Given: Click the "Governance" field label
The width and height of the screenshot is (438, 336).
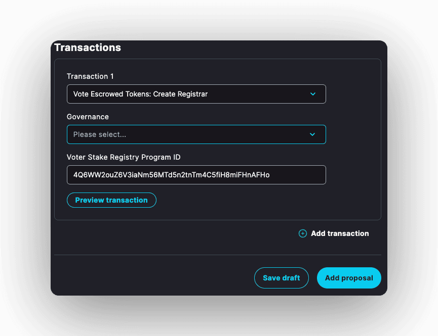Looking at the screenshot, I should [x=88, y=117].
